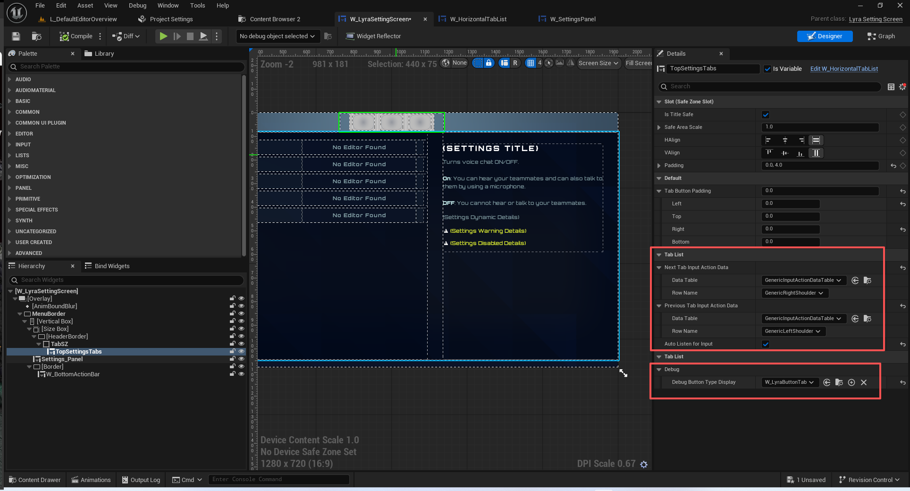
Task: Click the Browse to asset icon in toolbar
Action: (x=36, y=36)
